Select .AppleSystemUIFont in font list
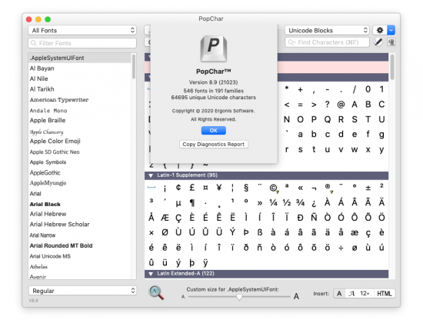Viewport: 423px width, 320px height. coord(80,58)
